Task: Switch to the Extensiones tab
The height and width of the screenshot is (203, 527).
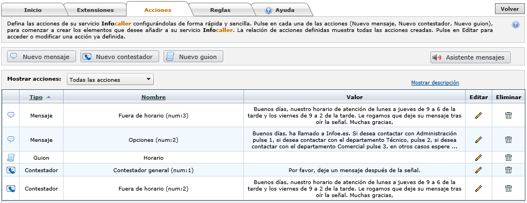Action: [x=95, y=10]
